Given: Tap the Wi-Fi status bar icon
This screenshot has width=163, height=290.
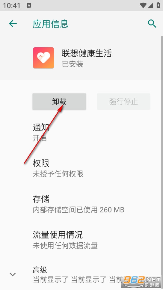Looking at the screenshot, I should click(x=143, y=5).
